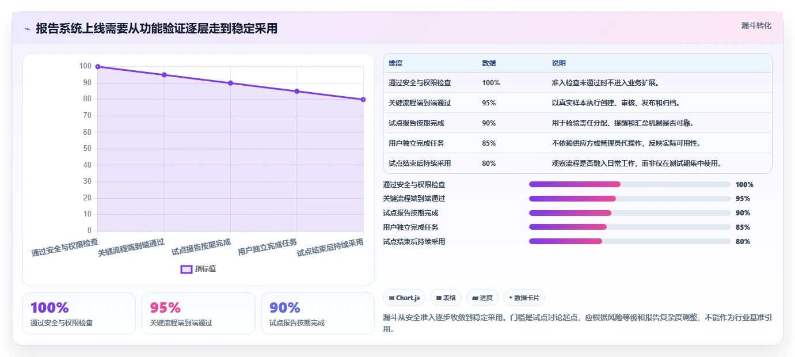This screenshot has height=357, width=795.
Task: Click the Chart.js chip icon
Action: (391, 298)
